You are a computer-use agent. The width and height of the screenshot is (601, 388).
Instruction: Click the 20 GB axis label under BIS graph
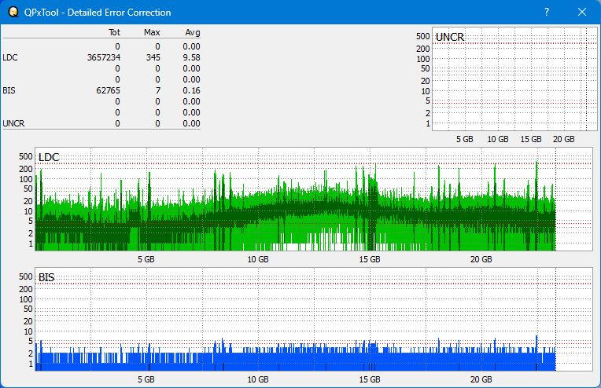(x=481, y=379)
